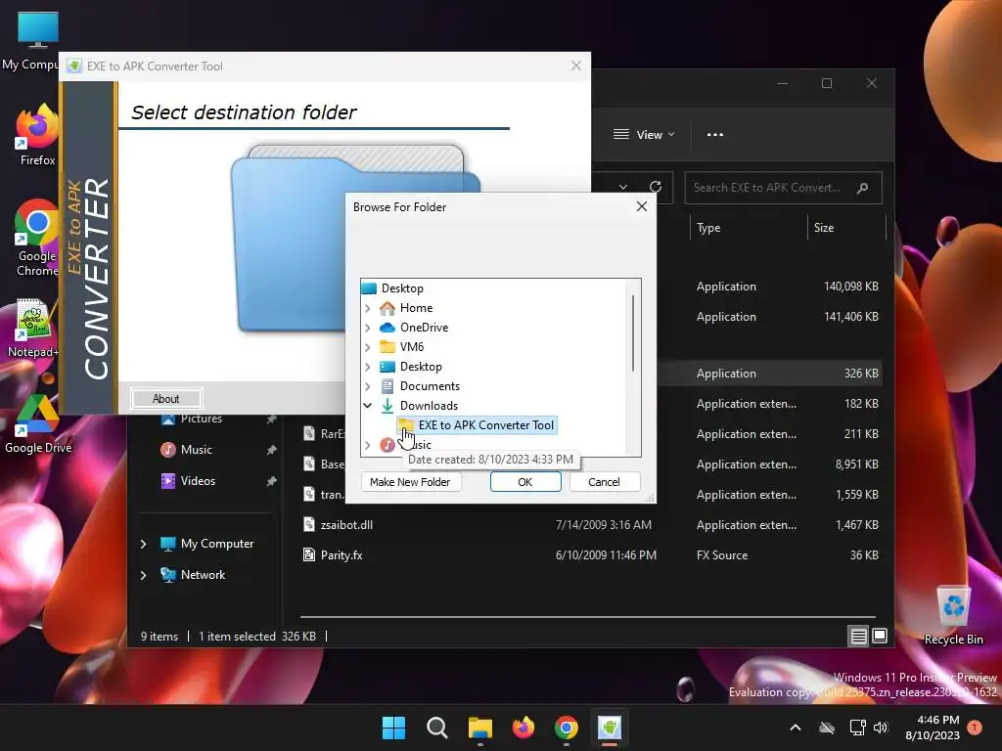Click the Search EXE to APK Convert field
Viewport: 1002px width, 751px height.
(783, 188)
